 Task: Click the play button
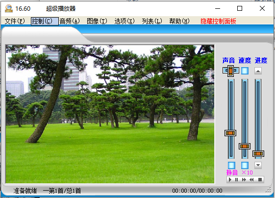230,179
